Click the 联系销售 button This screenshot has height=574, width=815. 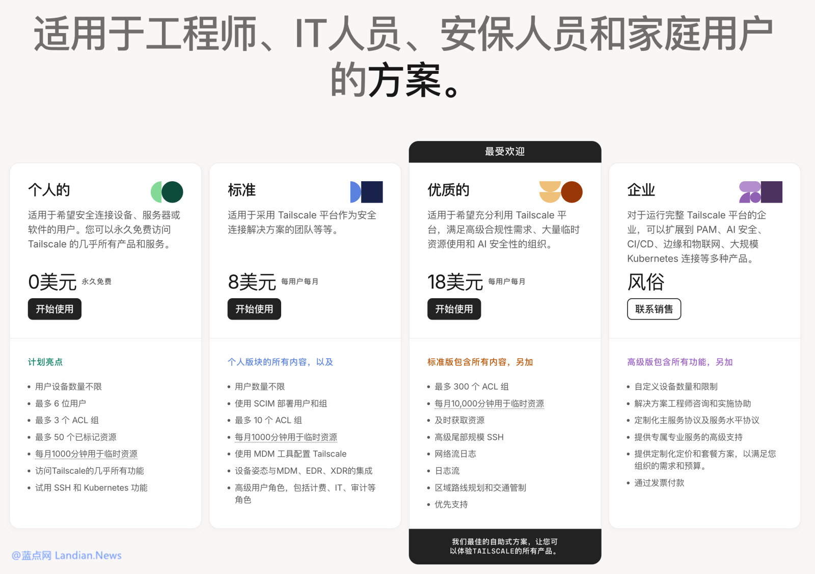[x=654, y=309]
